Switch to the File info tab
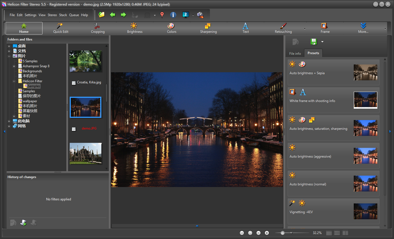This screenshot has width=394, height=239. (295, 53)
